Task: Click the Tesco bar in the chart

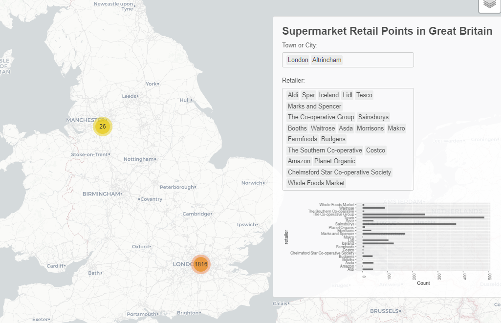Action: (x=423, y=217)
